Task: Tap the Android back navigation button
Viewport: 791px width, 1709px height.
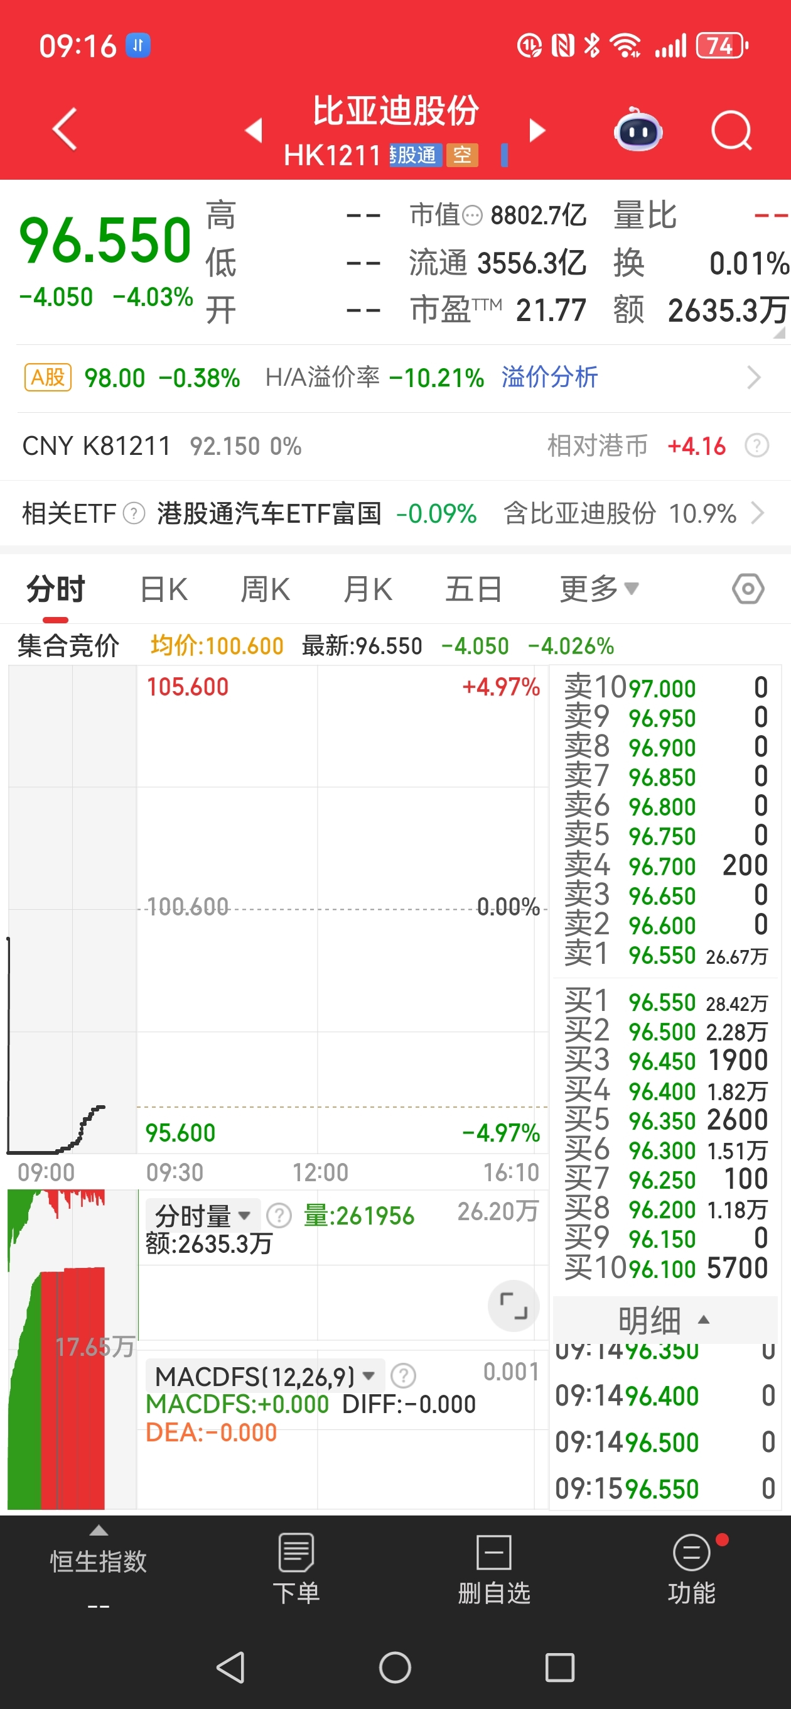Action: tap(231, 1667)
